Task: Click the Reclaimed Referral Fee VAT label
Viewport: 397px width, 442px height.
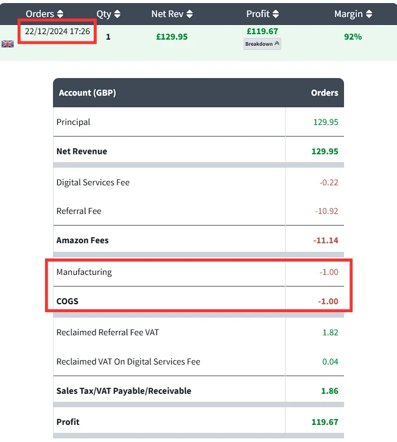Action: pos(108,332)
